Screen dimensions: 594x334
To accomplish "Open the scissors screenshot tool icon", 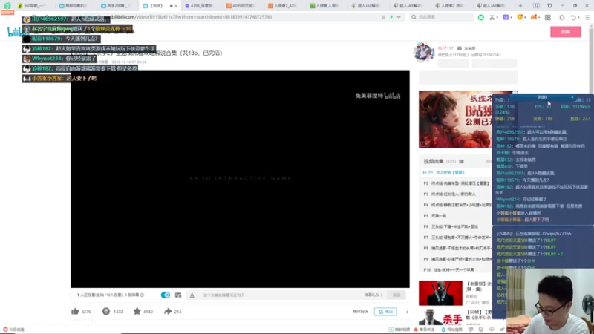I will point(492,17).
